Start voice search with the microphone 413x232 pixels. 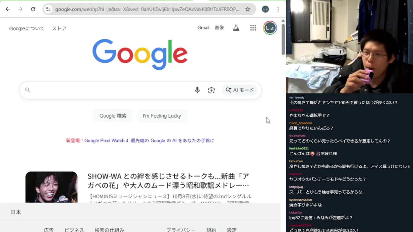pyautogui.click(x=197, y=90)
